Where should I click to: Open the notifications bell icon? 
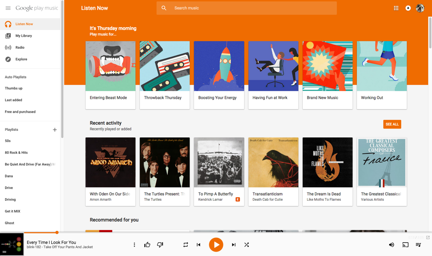(x=408, y=8)
